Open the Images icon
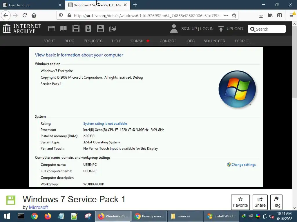The width and height of the screenshot is (297, 222). [113, 29]
